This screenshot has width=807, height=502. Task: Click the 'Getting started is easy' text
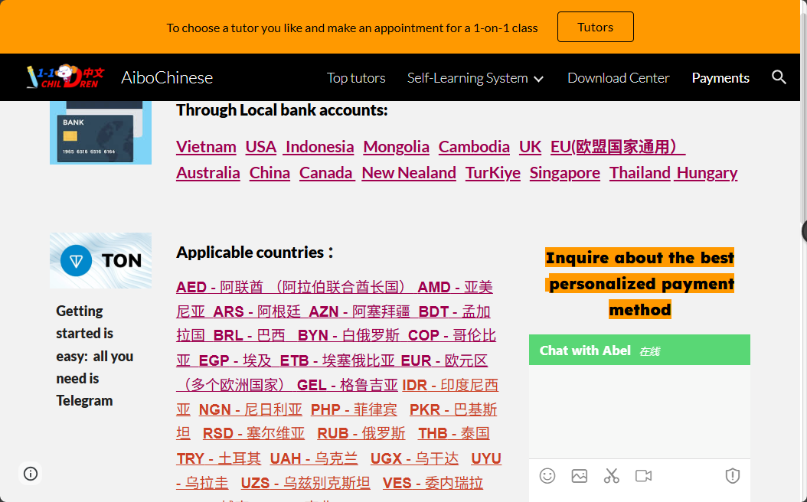[95, 356]
